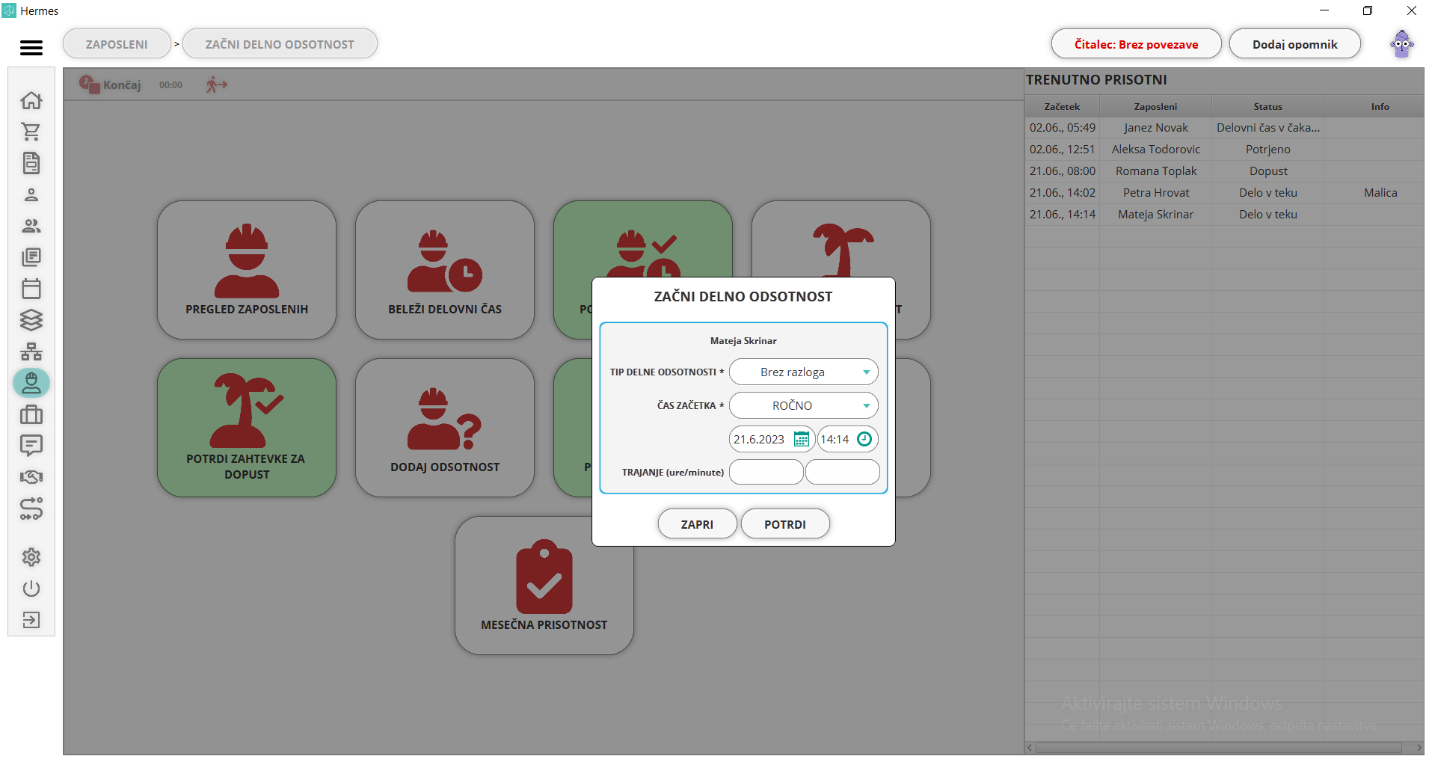Open single person icon in sidebar
The width and height of the screenshot is (1432, 768).
[x=31, y=194]
